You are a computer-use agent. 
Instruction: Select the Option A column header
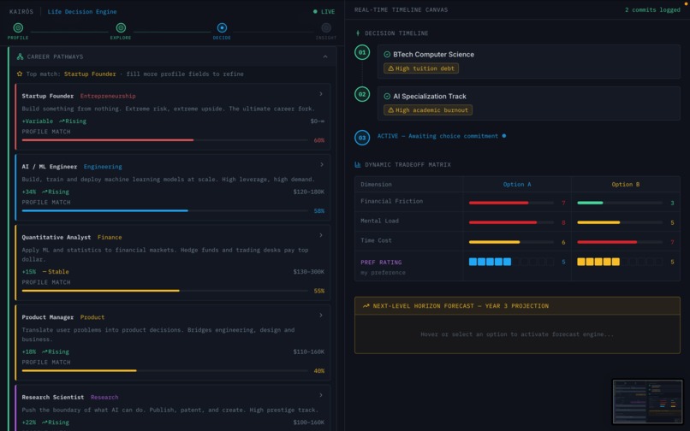517,184
